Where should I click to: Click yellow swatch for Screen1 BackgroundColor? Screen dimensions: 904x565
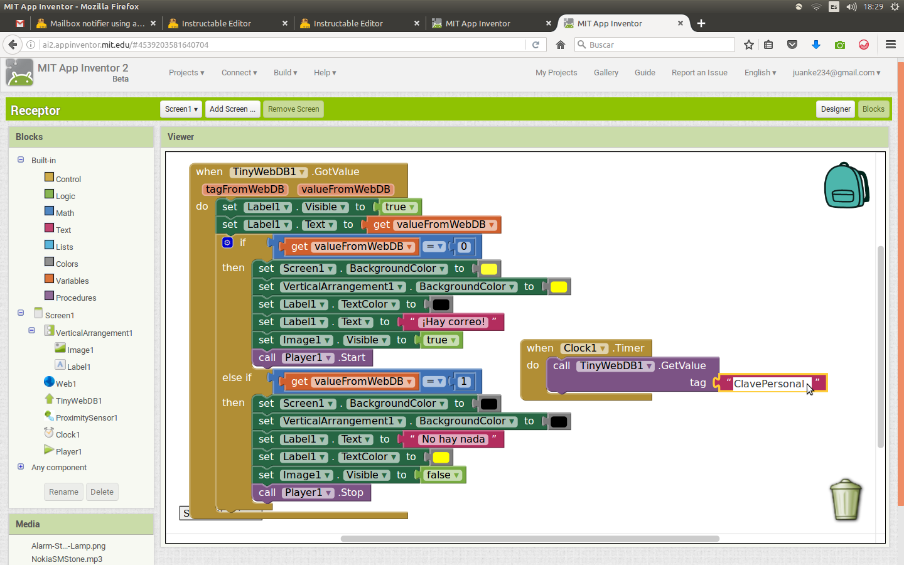tap(489, 269)
